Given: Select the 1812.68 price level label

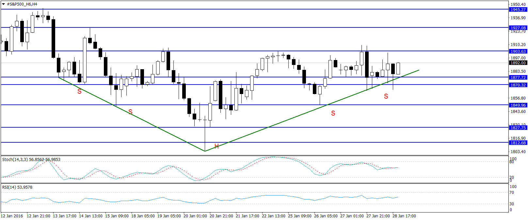Looking at the screenshot, I should 518,143.
